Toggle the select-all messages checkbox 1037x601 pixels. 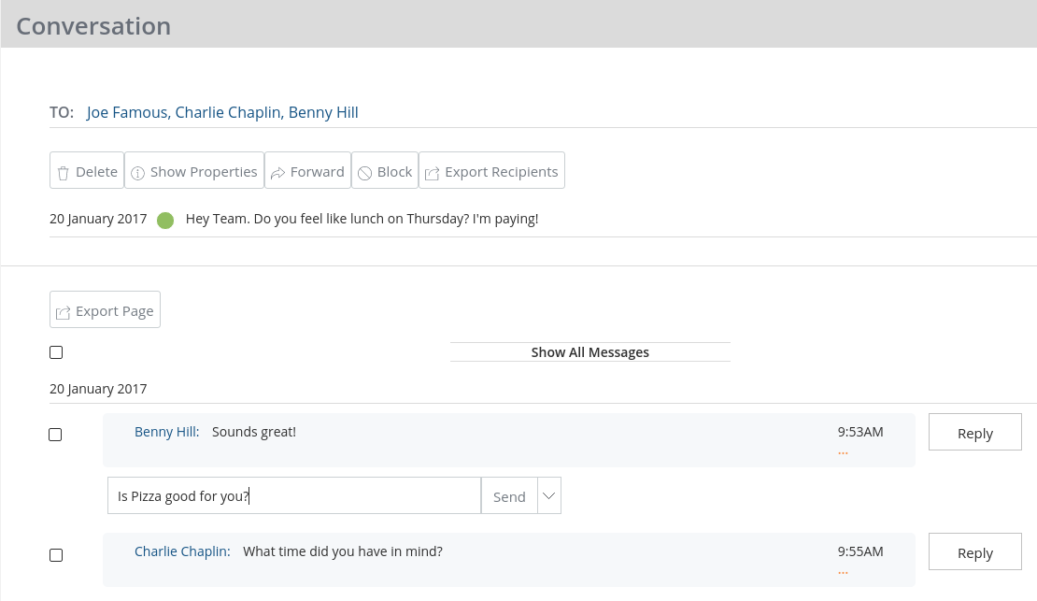(x=56, y=352)
